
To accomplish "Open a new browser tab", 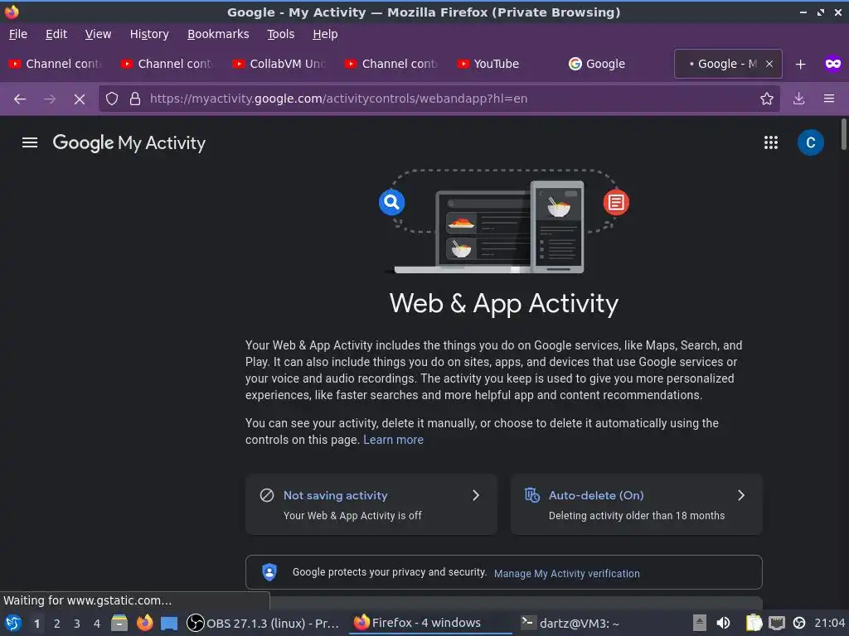I will coord(800,65).
